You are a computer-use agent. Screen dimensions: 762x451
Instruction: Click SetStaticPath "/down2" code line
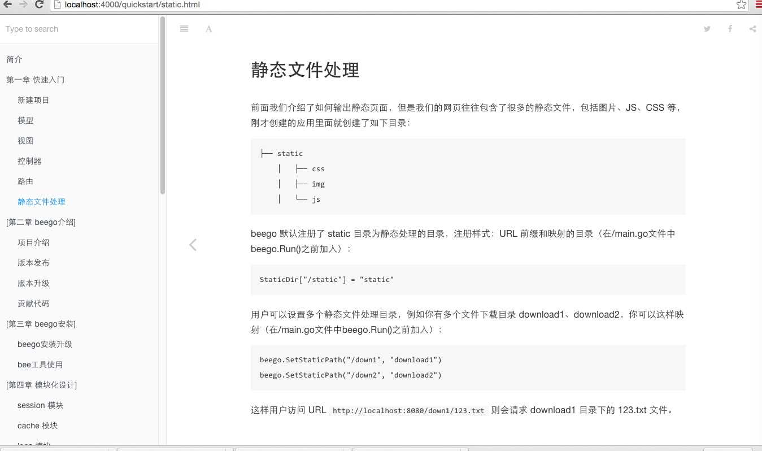[x=350, y=375]
